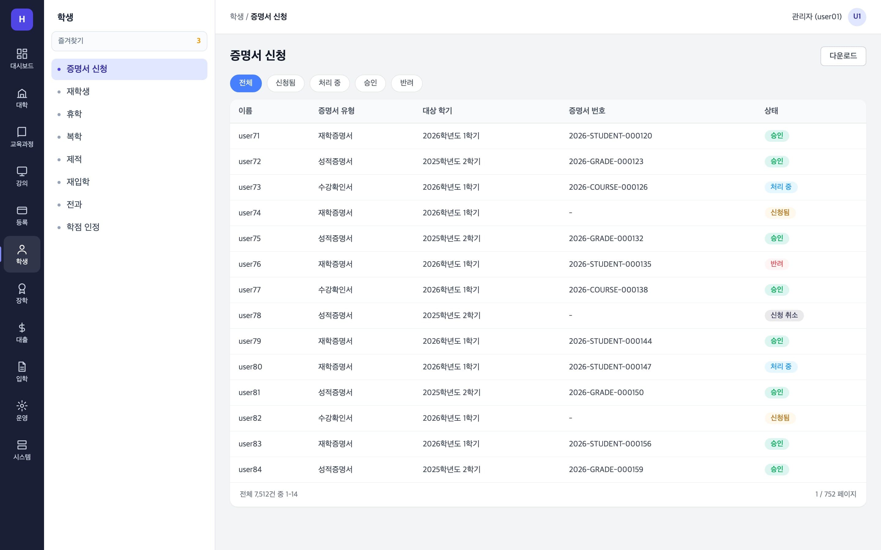The height and width of the screenshot is (550, 881).
Task: Open the 대출 dollar icon
Action: click(x=22, y=332)
